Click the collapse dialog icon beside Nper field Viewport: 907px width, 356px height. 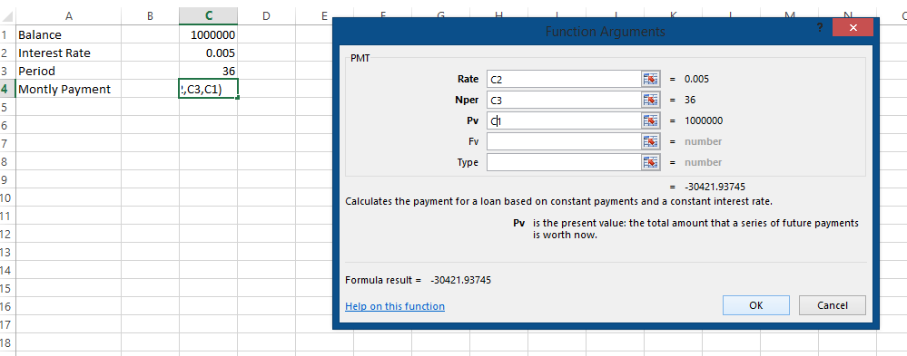[x=651, y=100]
